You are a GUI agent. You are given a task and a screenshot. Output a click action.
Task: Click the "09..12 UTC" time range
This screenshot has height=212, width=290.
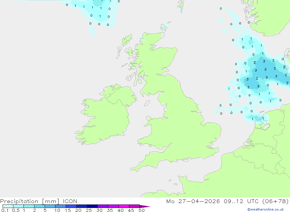(241, 201)
